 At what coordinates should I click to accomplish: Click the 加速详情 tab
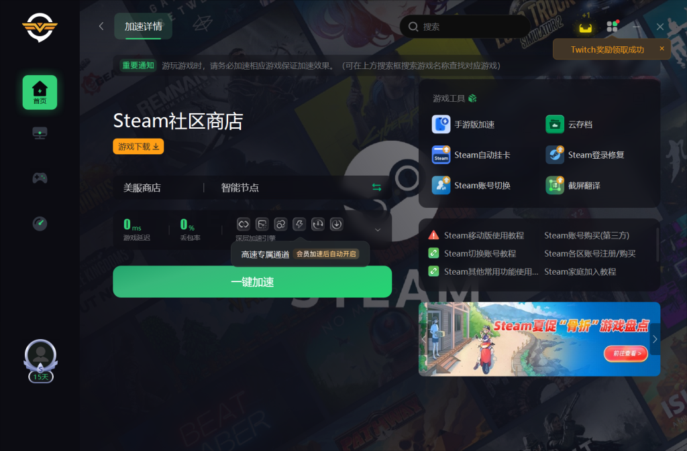point(143,27)
